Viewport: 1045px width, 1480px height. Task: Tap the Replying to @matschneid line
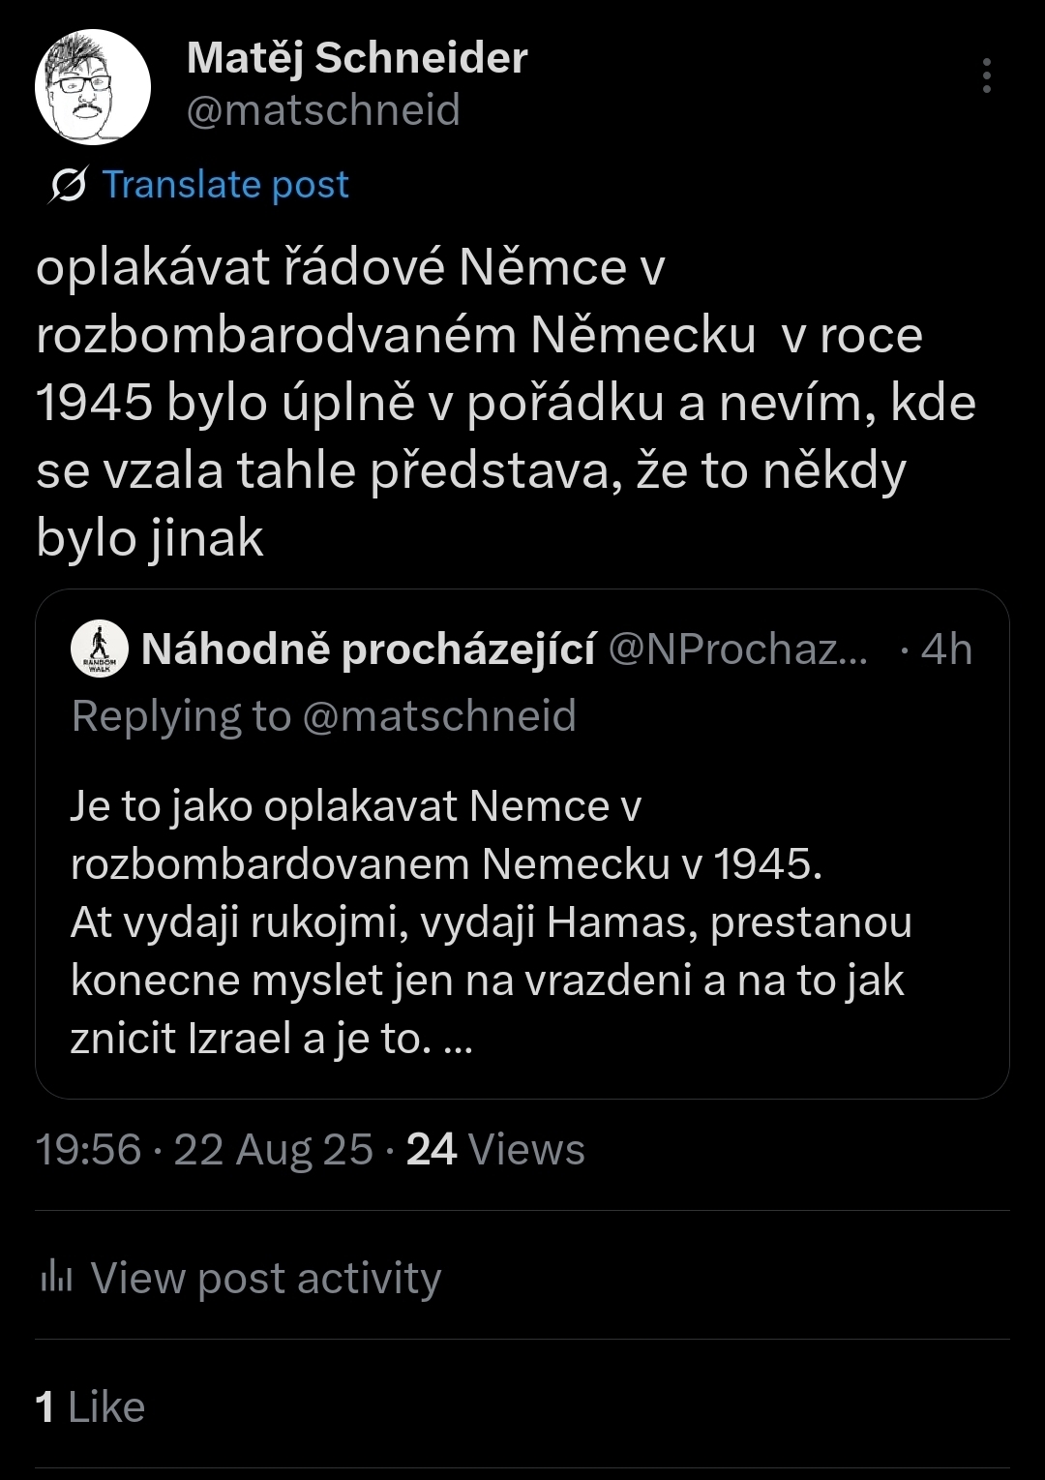pyautogui.click(x=324, y=716)
